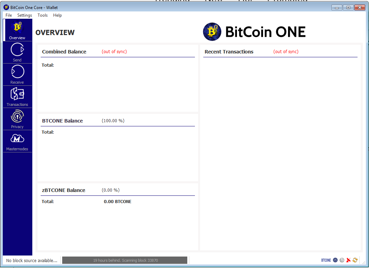Click the 0.00 BTCONE total value
Viewport: 369px width, 268px height.
tap(118, 201)
